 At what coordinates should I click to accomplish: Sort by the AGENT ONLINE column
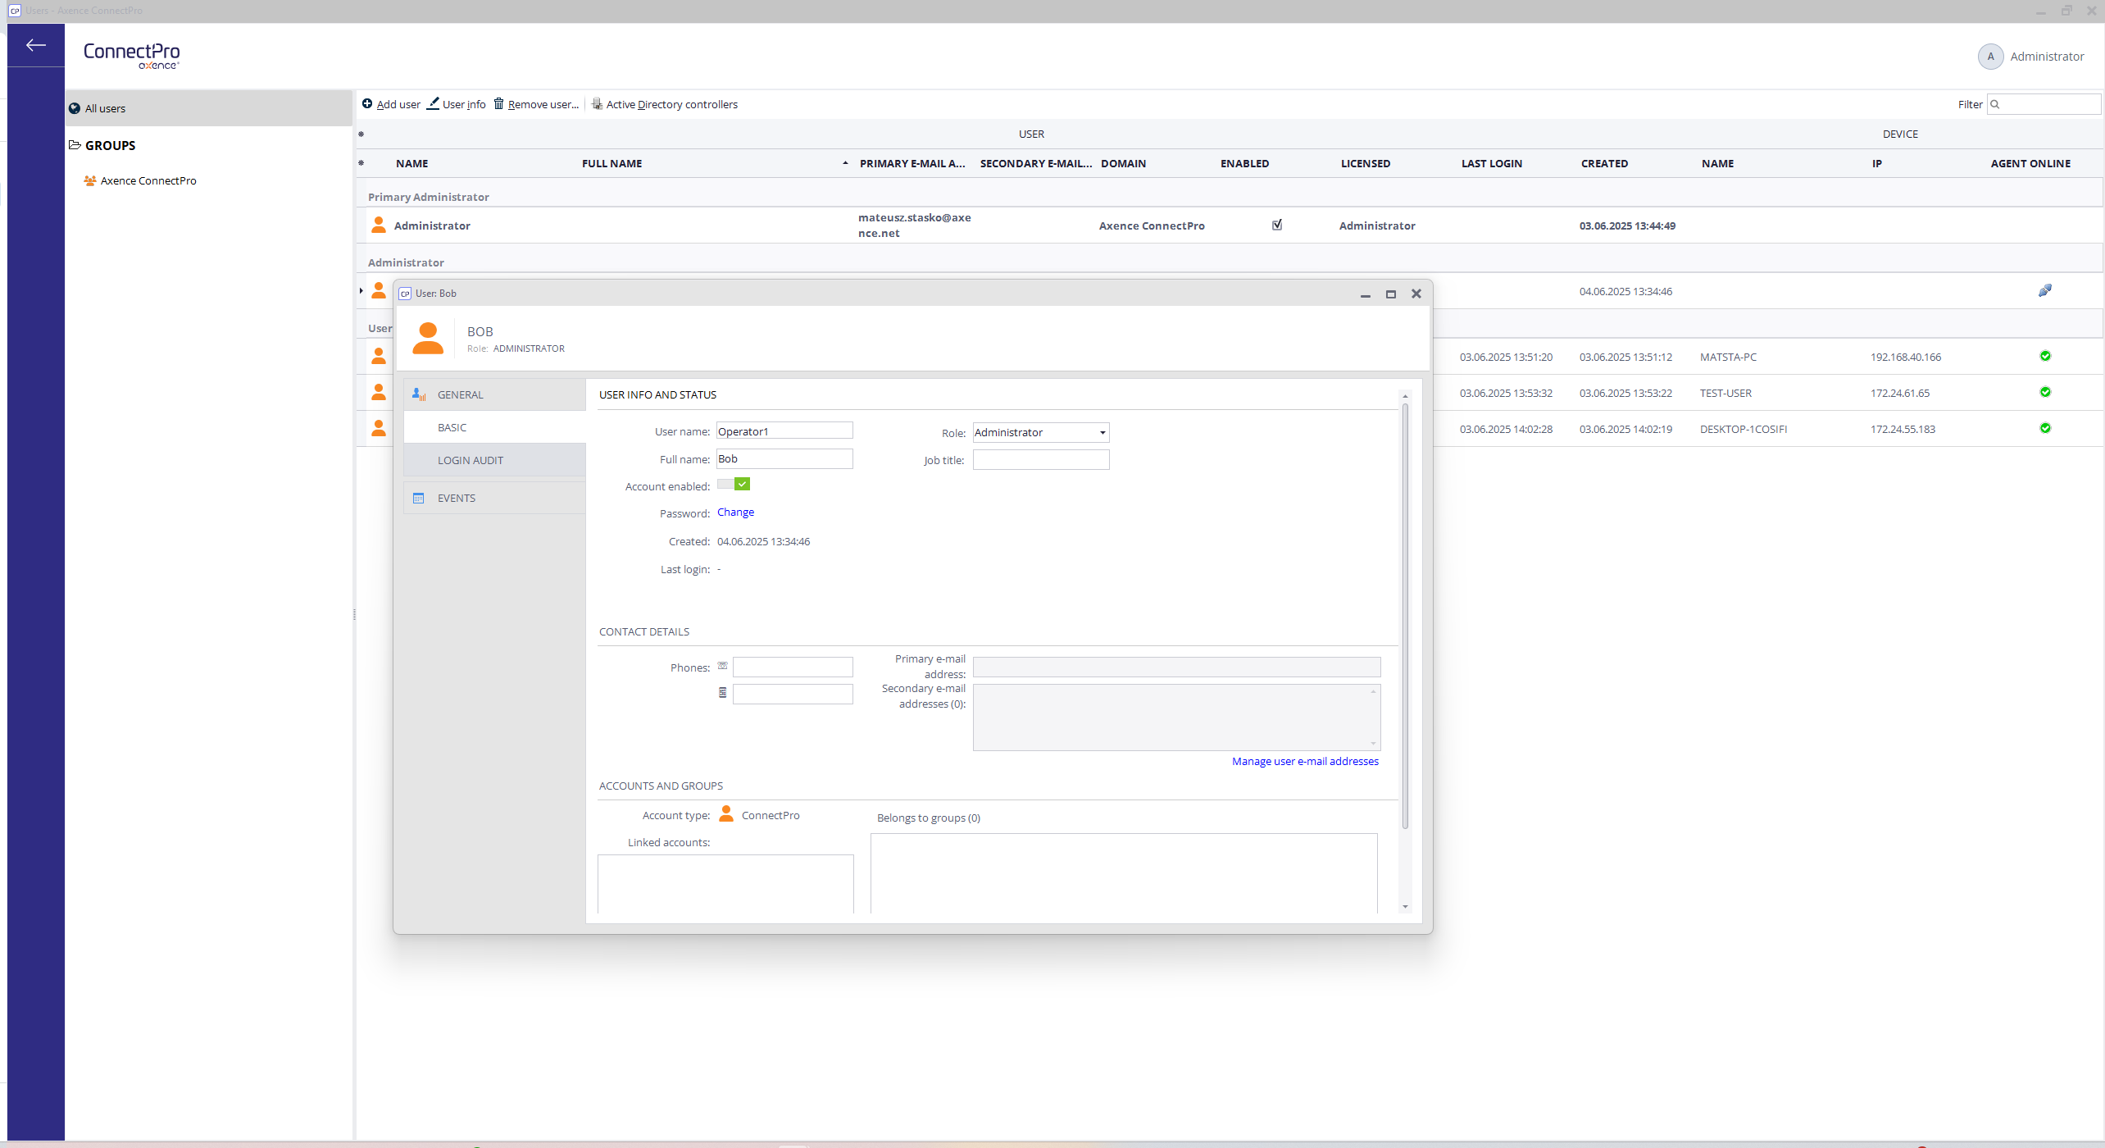point(2030,163)
